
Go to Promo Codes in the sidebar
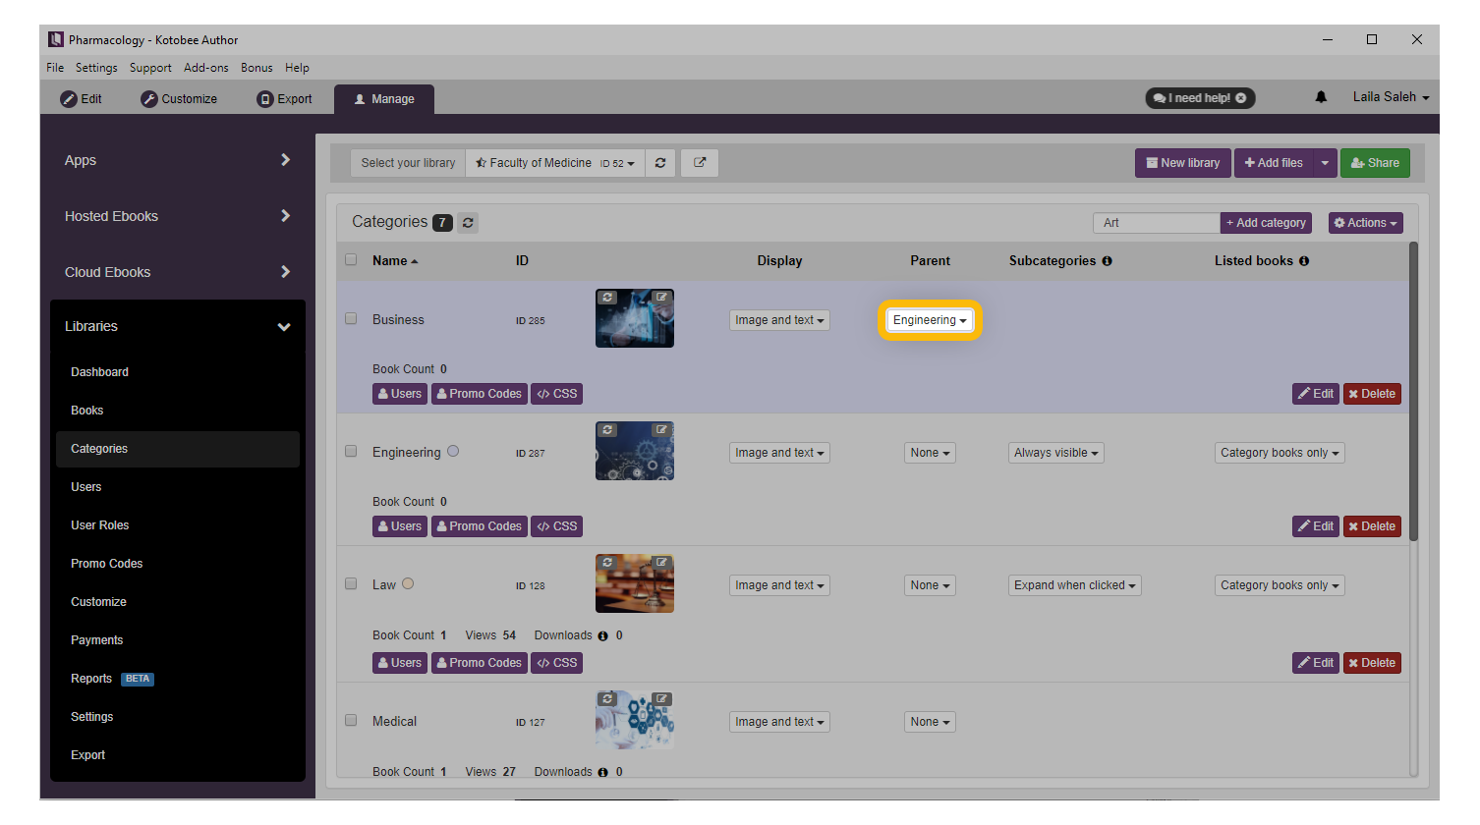tap(106, 564)
